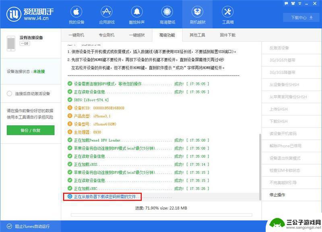Image resolution: width=322 pixels, height=232 pixels.
Task: Click the i4 爱思助手 logo
Action: [x=30, y=14]
